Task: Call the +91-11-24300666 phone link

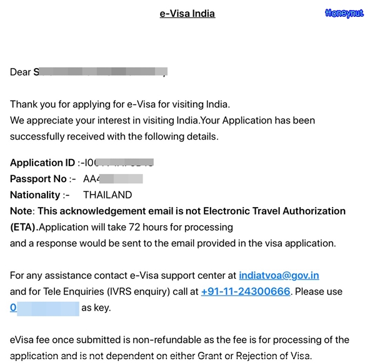Action: coord(246,292)
